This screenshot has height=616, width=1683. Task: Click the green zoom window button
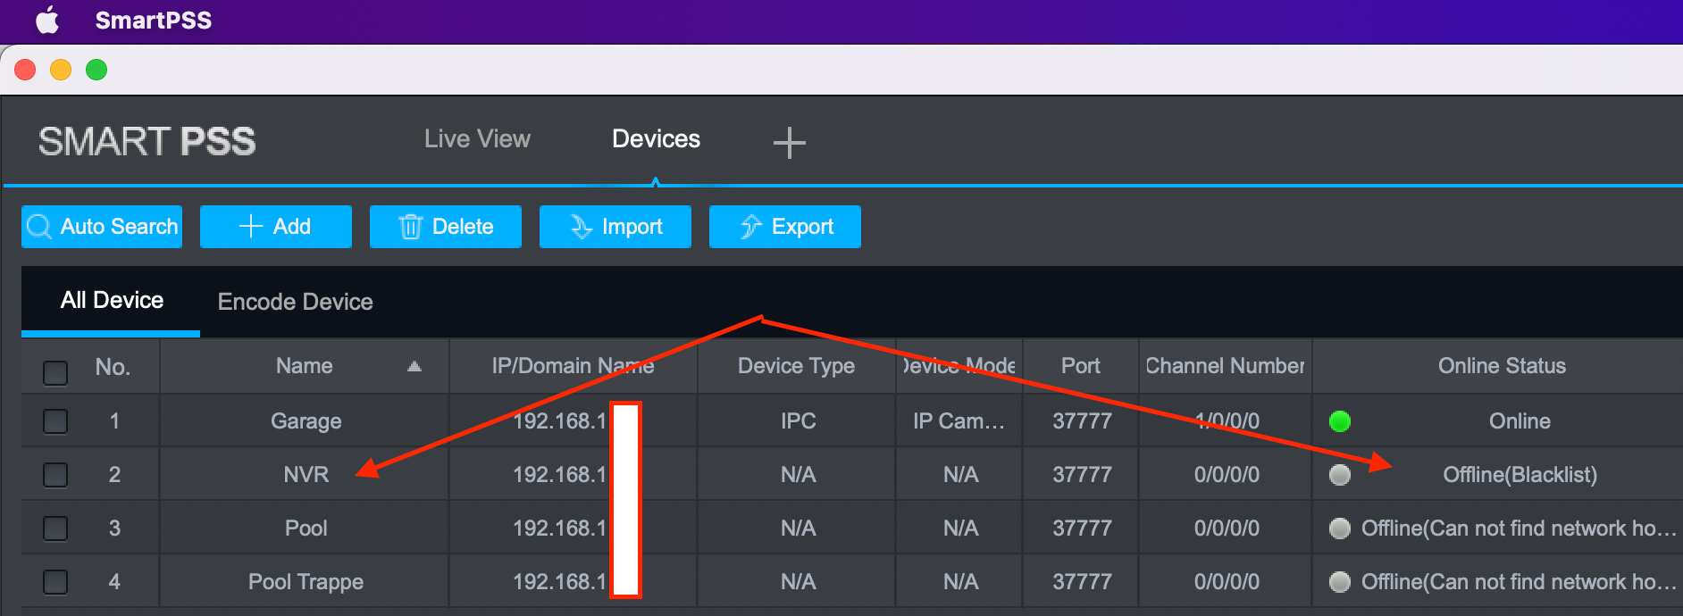point(96,70)
